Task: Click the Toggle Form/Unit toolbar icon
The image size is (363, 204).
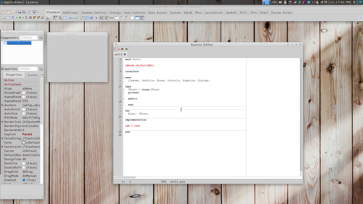Action: pos(29,12)
